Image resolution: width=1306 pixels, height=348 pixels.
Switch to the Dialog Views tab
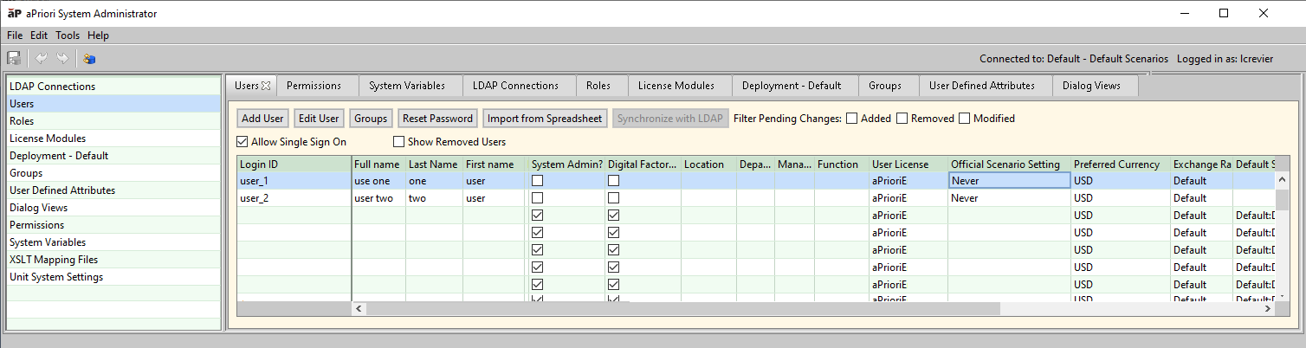[x=1095, y=86]
